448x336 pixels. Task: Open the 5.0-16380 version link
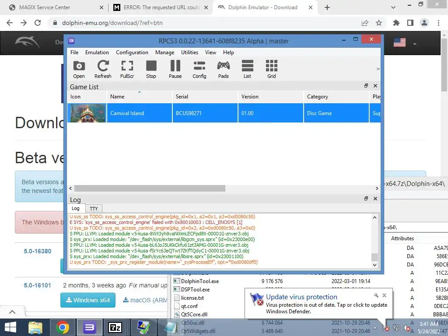[38, 251]
